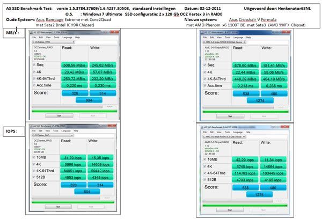Screen dimensions: 322x219
Task: Open Tools menu in the 1.6 MB/s window
Action: (228, 38)
